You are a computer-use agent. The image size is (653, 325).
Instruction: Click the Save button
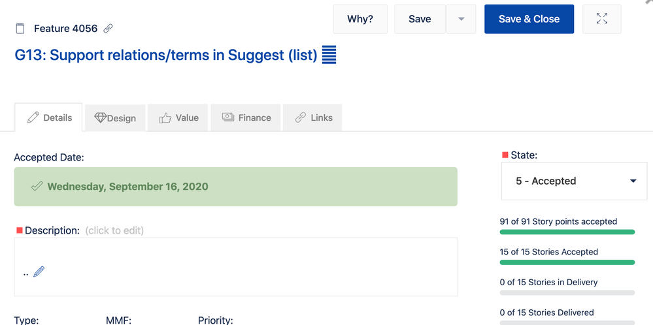click(x=420, y=19)
